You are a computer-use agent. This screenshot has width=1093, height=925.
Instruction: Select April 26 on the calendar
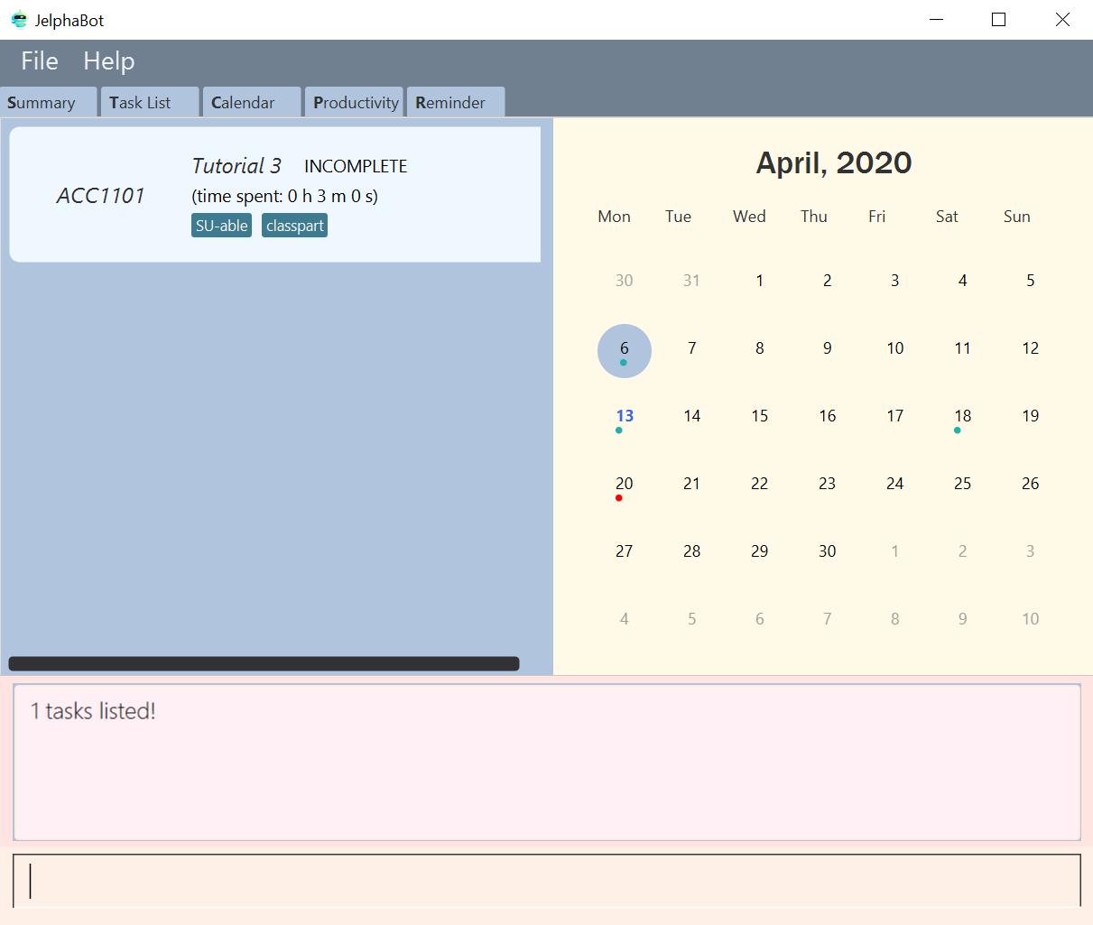(1030, 484)
